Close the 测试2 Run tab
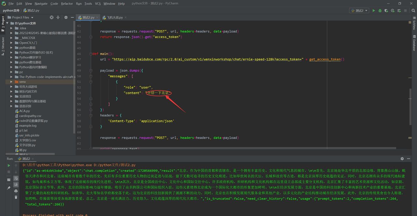Viewport: 417px width, 216px height. click(x=33, y=159)
